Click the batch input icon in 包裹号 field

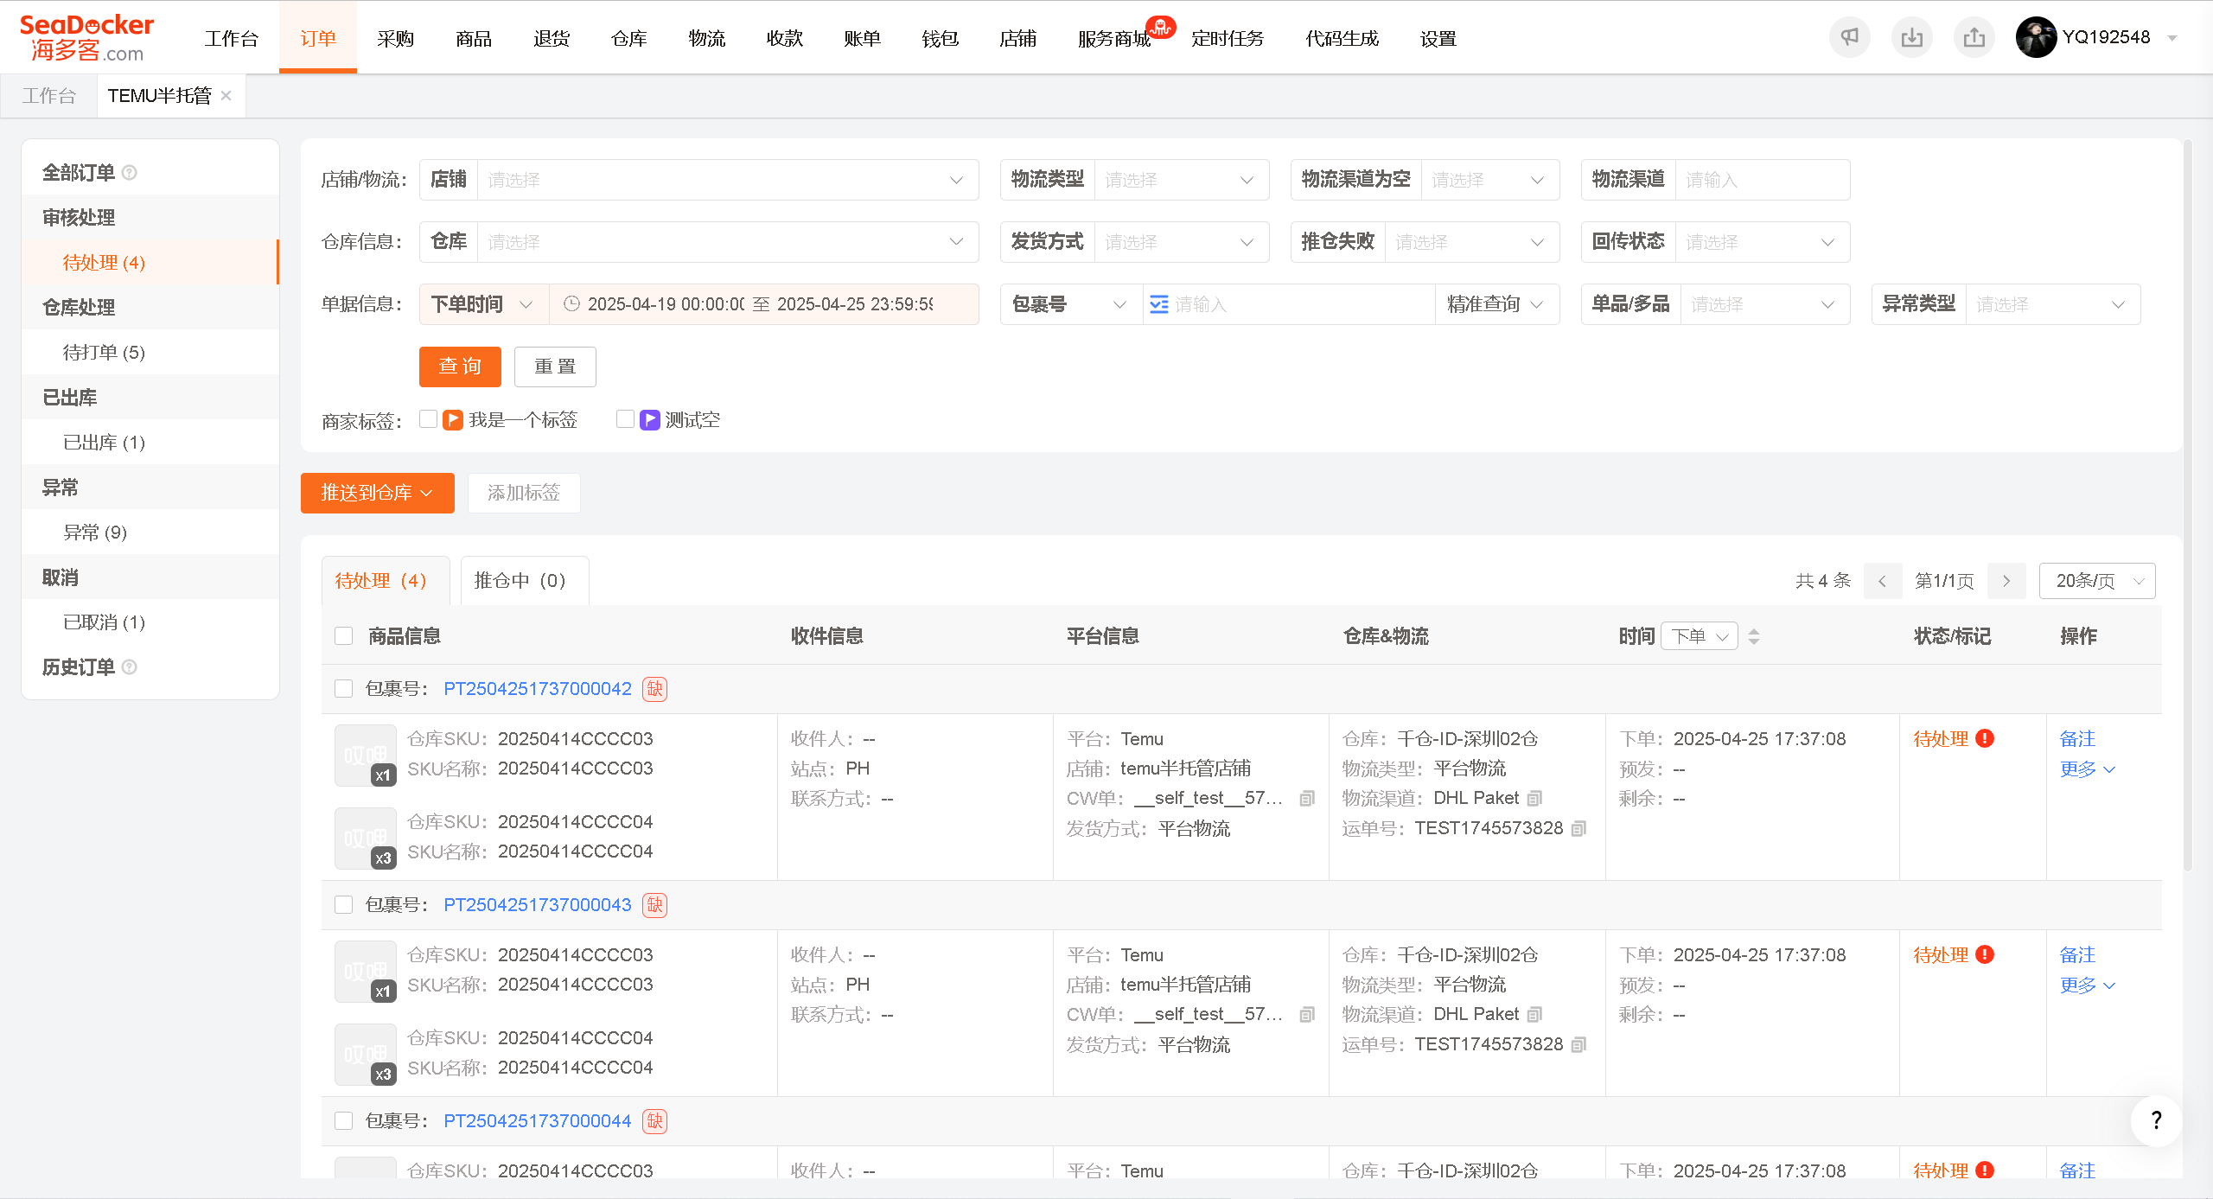tap(1158, 304)
